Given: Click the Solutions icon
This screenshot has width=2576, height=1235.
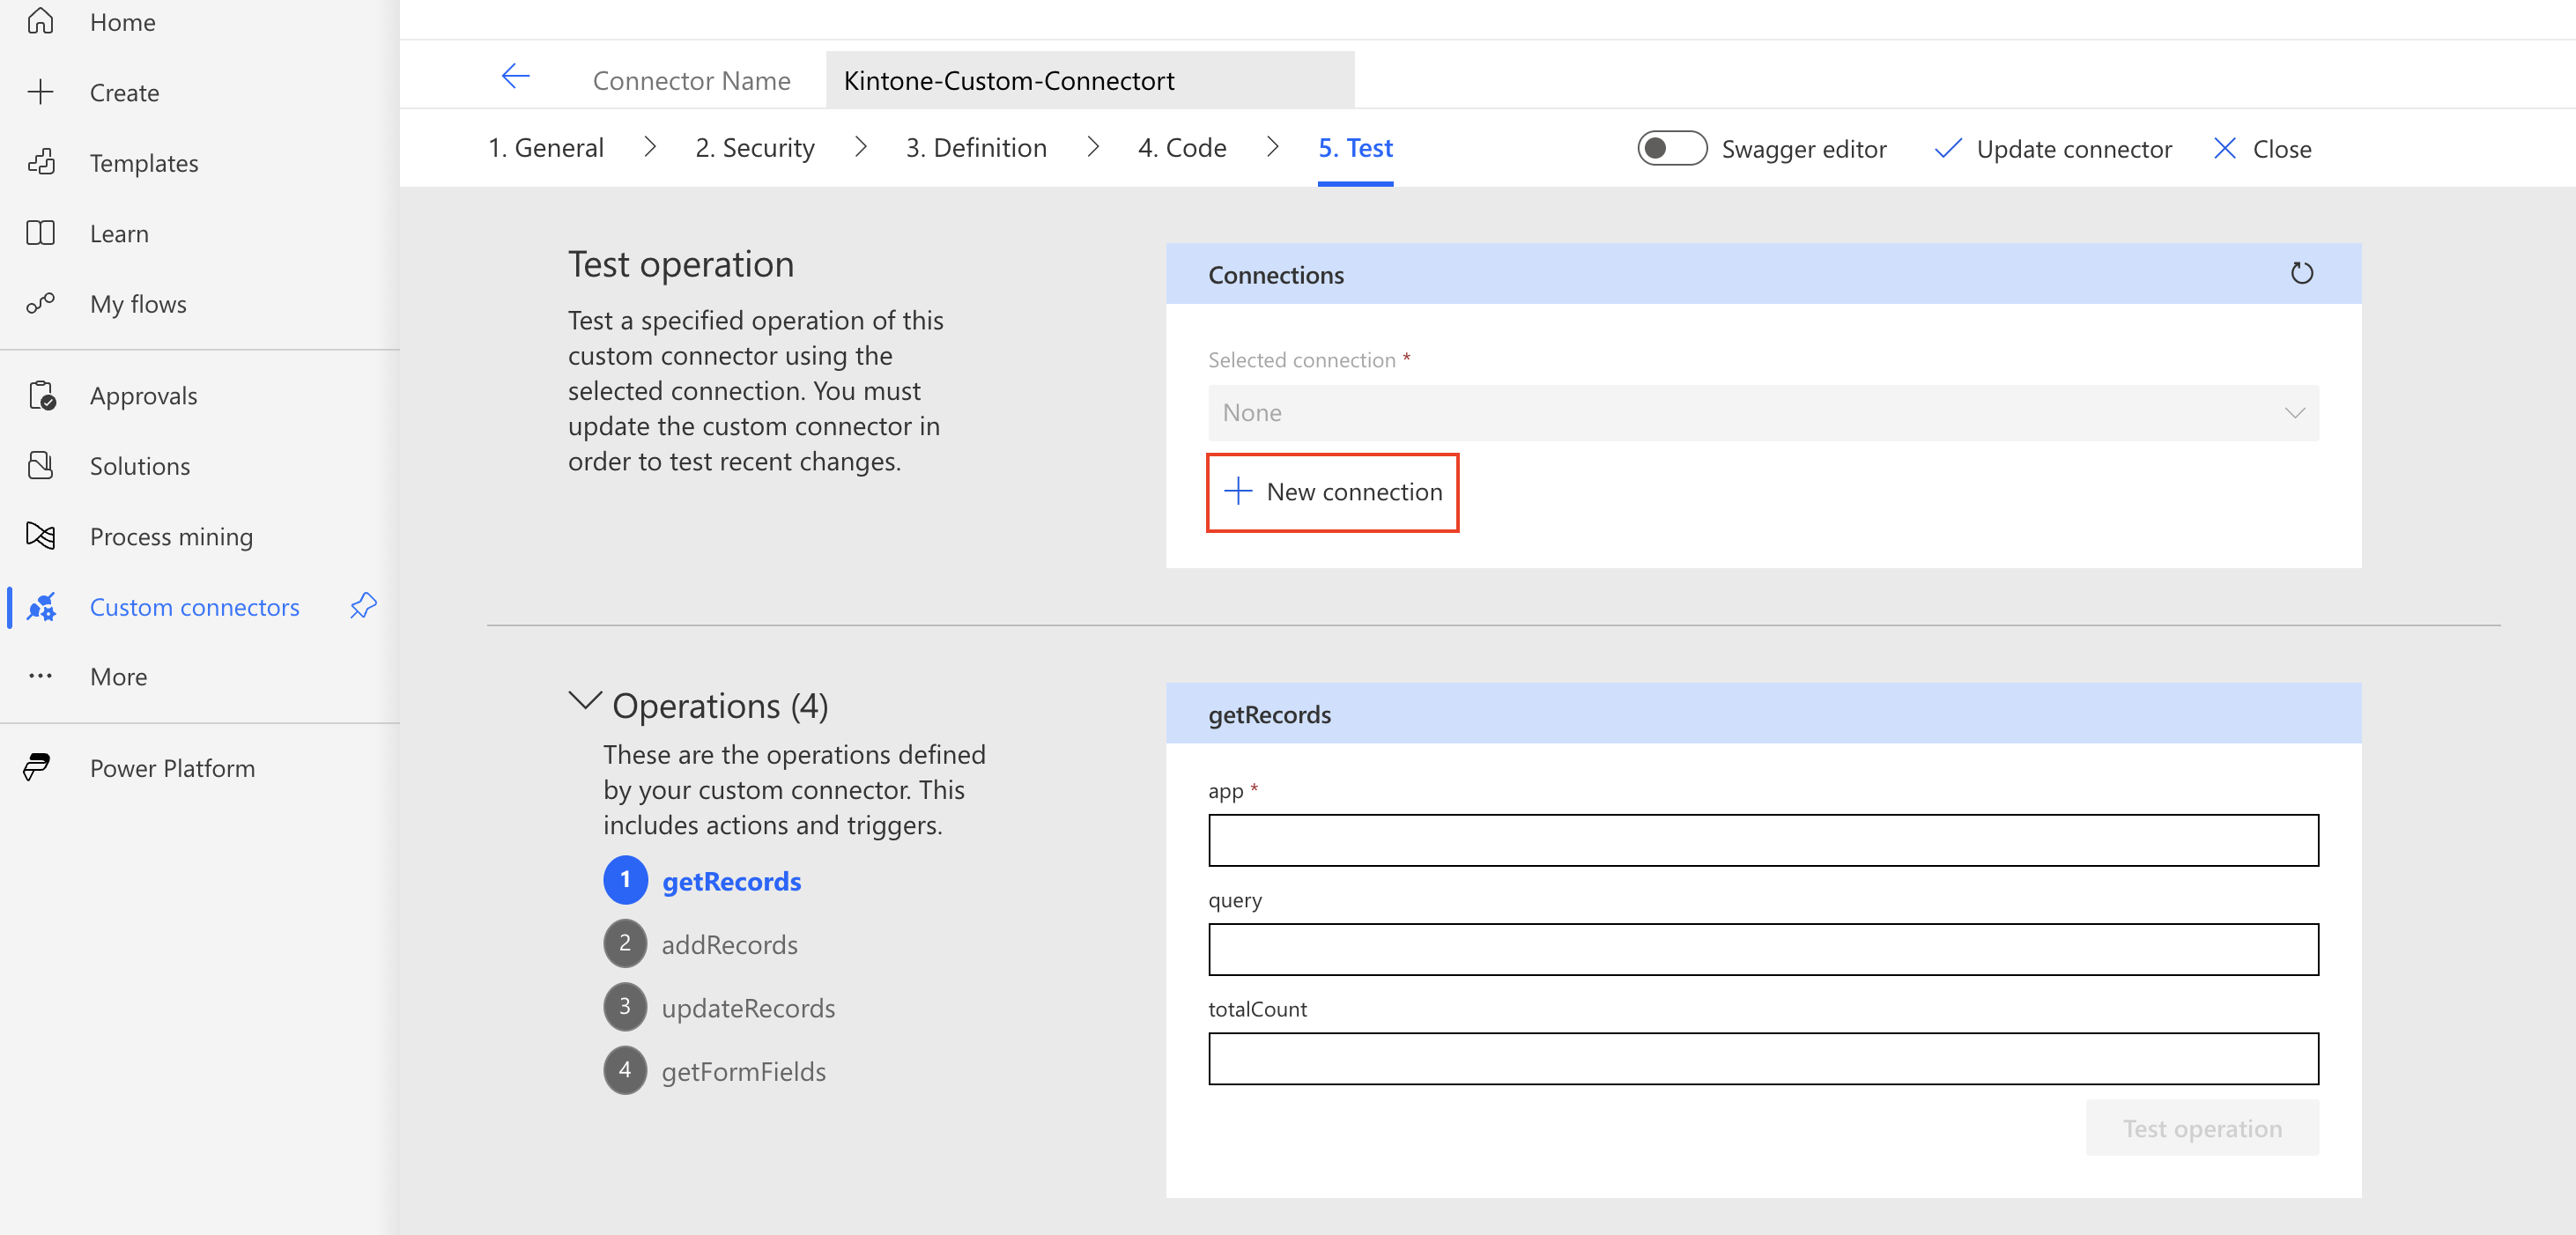Looking at the screenshot, I should [x=40, y=466].
